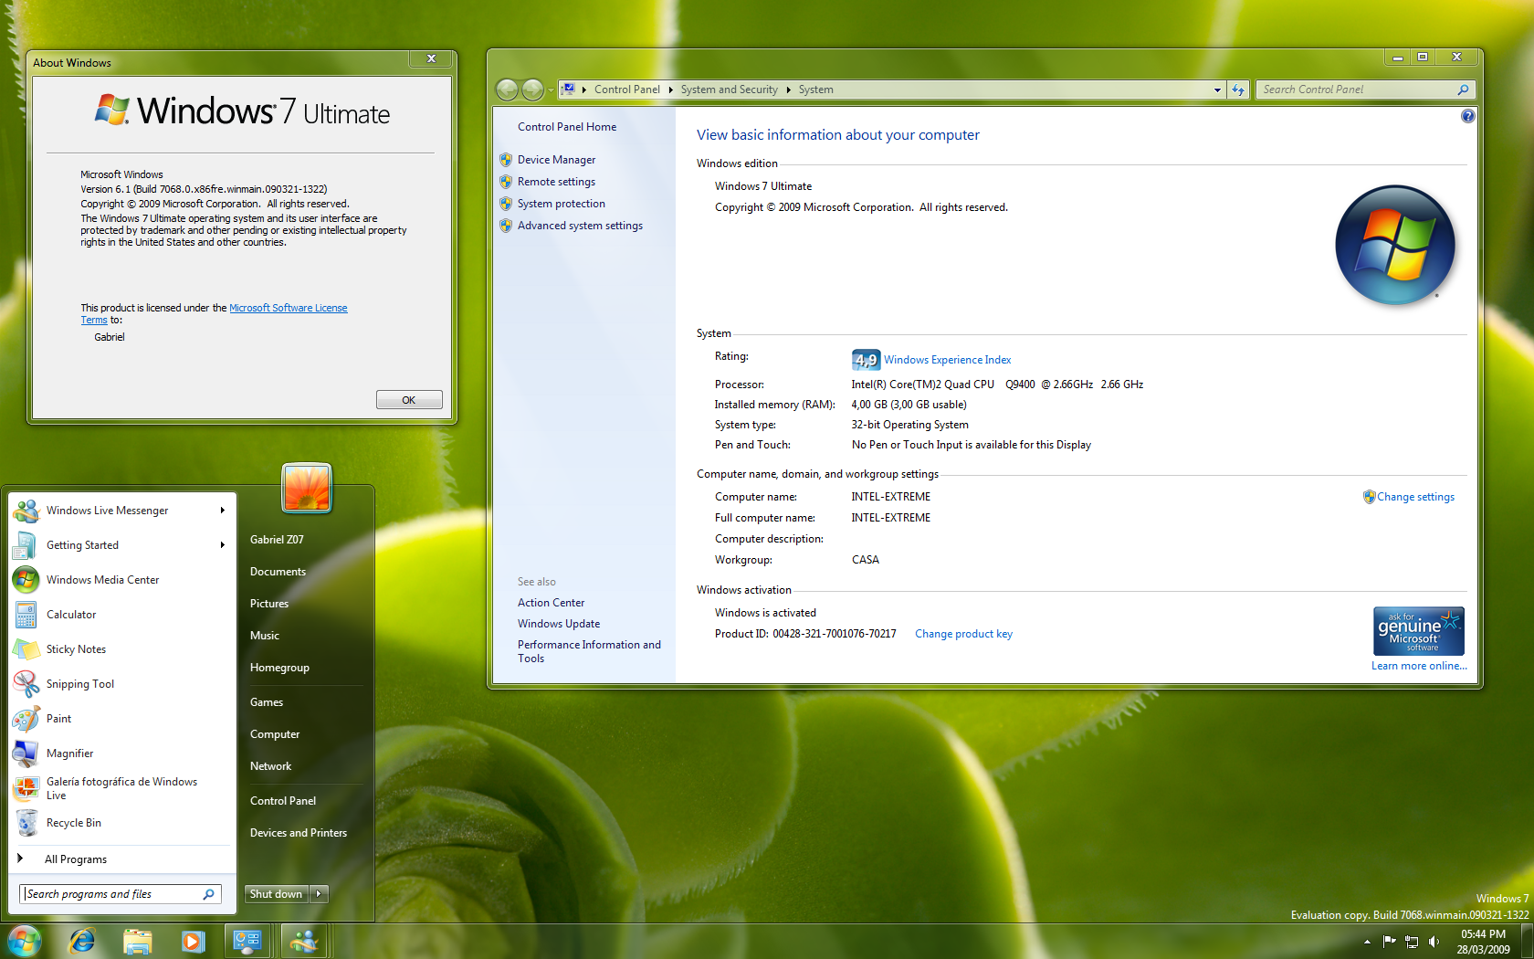Click System and Security breadcrumb

click(729, 90)
